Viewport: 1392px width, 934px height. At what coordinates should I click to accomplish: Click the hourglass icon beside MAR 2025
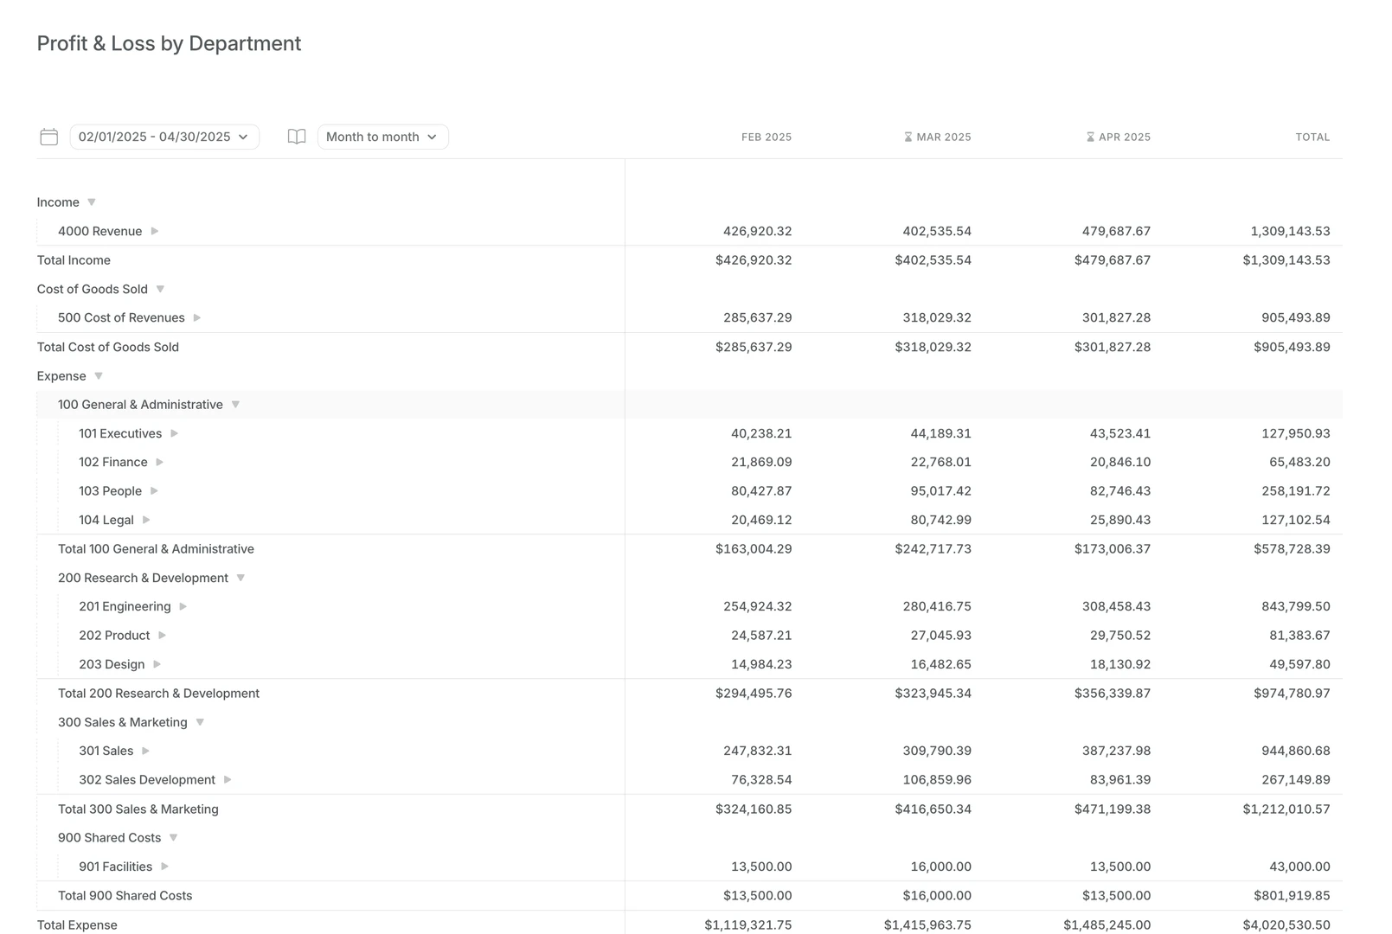pos(907,136)
